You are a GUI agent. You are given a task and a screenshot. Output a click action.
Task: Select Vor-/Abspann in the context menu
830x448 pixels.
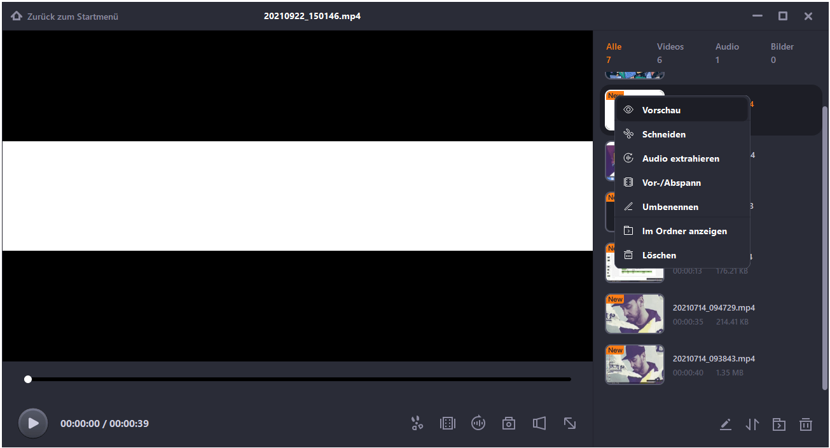point(682,183)
